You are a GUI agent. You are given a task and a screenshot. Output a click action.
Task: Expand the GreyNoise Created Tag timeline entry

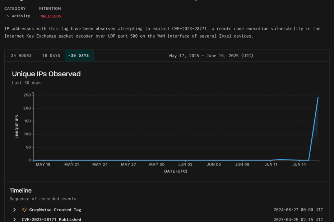coord(14,210)
